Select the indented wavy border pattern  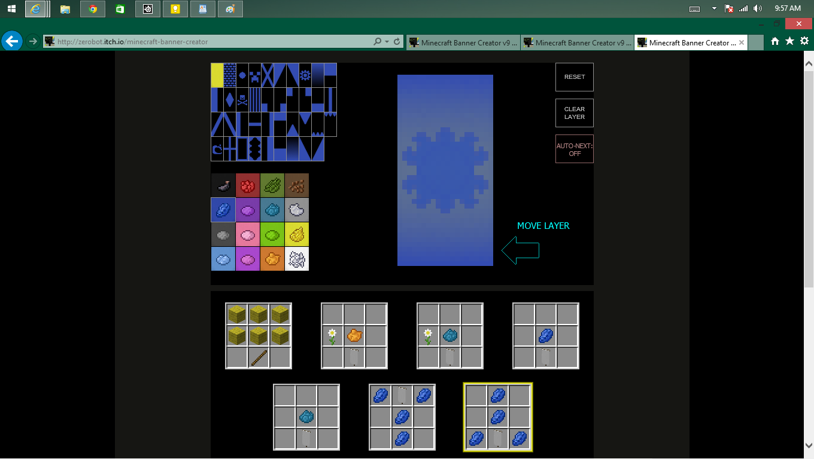pos(254,149)
